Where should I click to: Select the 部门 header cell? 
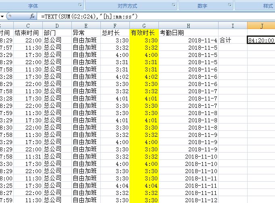[x=57, y=33]
